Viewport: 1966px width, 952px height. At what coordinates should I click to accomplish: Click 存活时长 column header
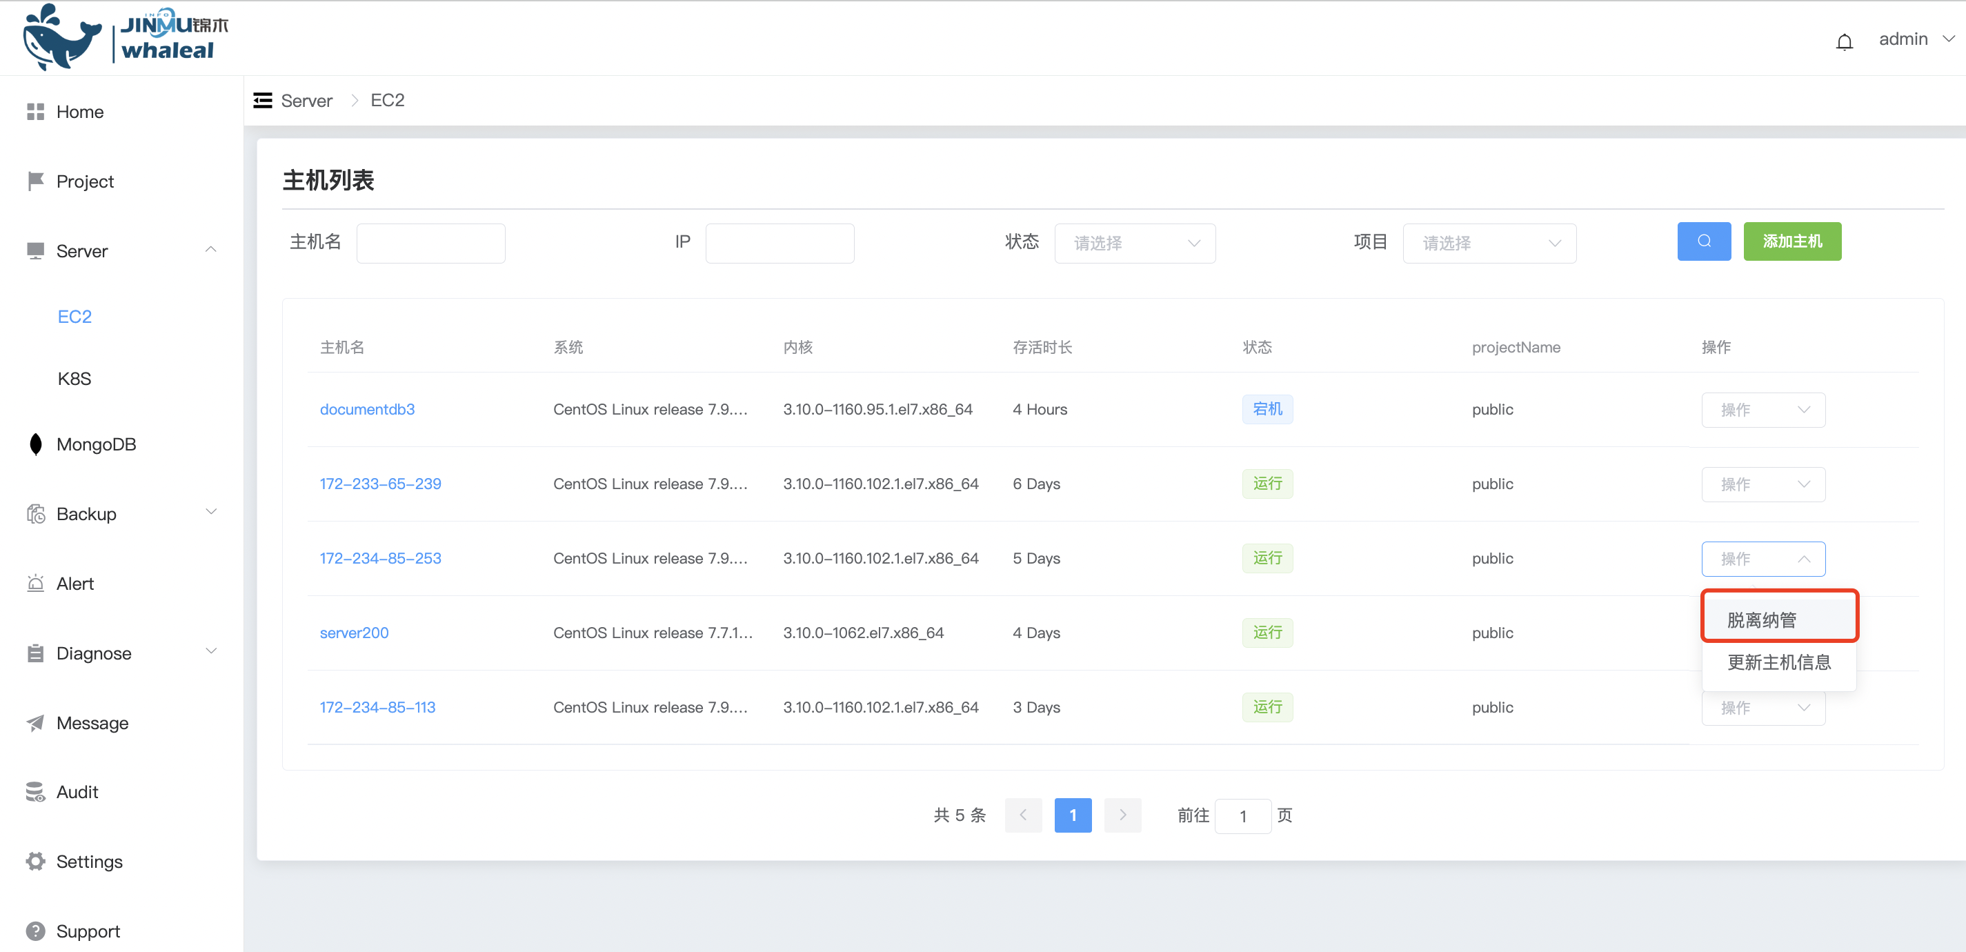coord(1042,348)
